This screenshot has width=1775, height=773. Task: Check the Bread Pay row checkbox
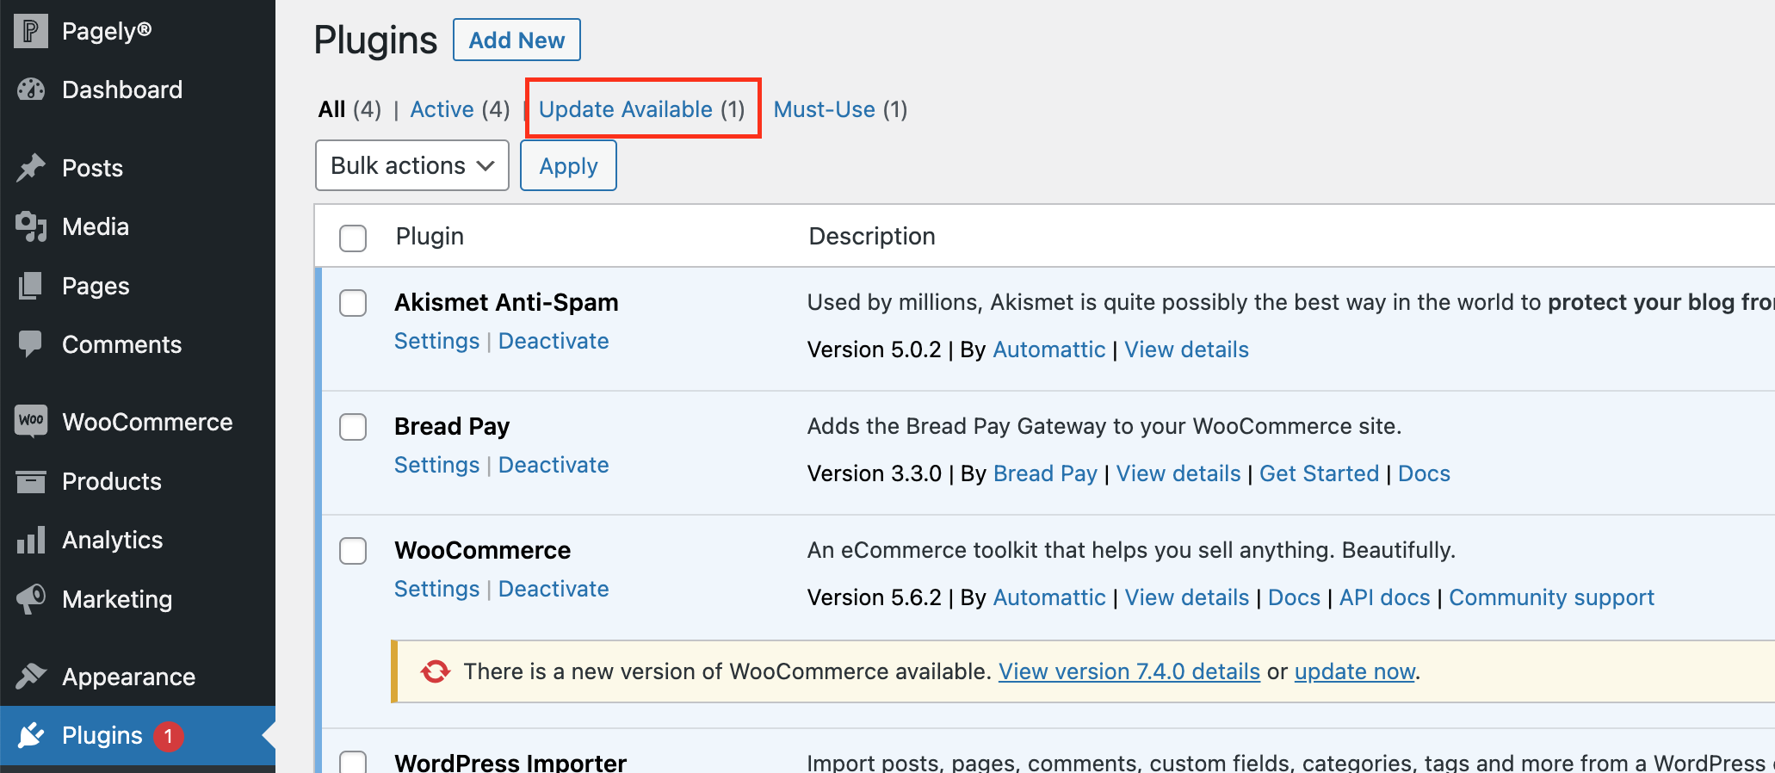[x=353, y=427]
